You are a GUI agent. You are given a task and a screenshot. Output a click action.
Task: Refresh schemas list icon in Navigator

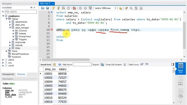(x=31, y=8)
